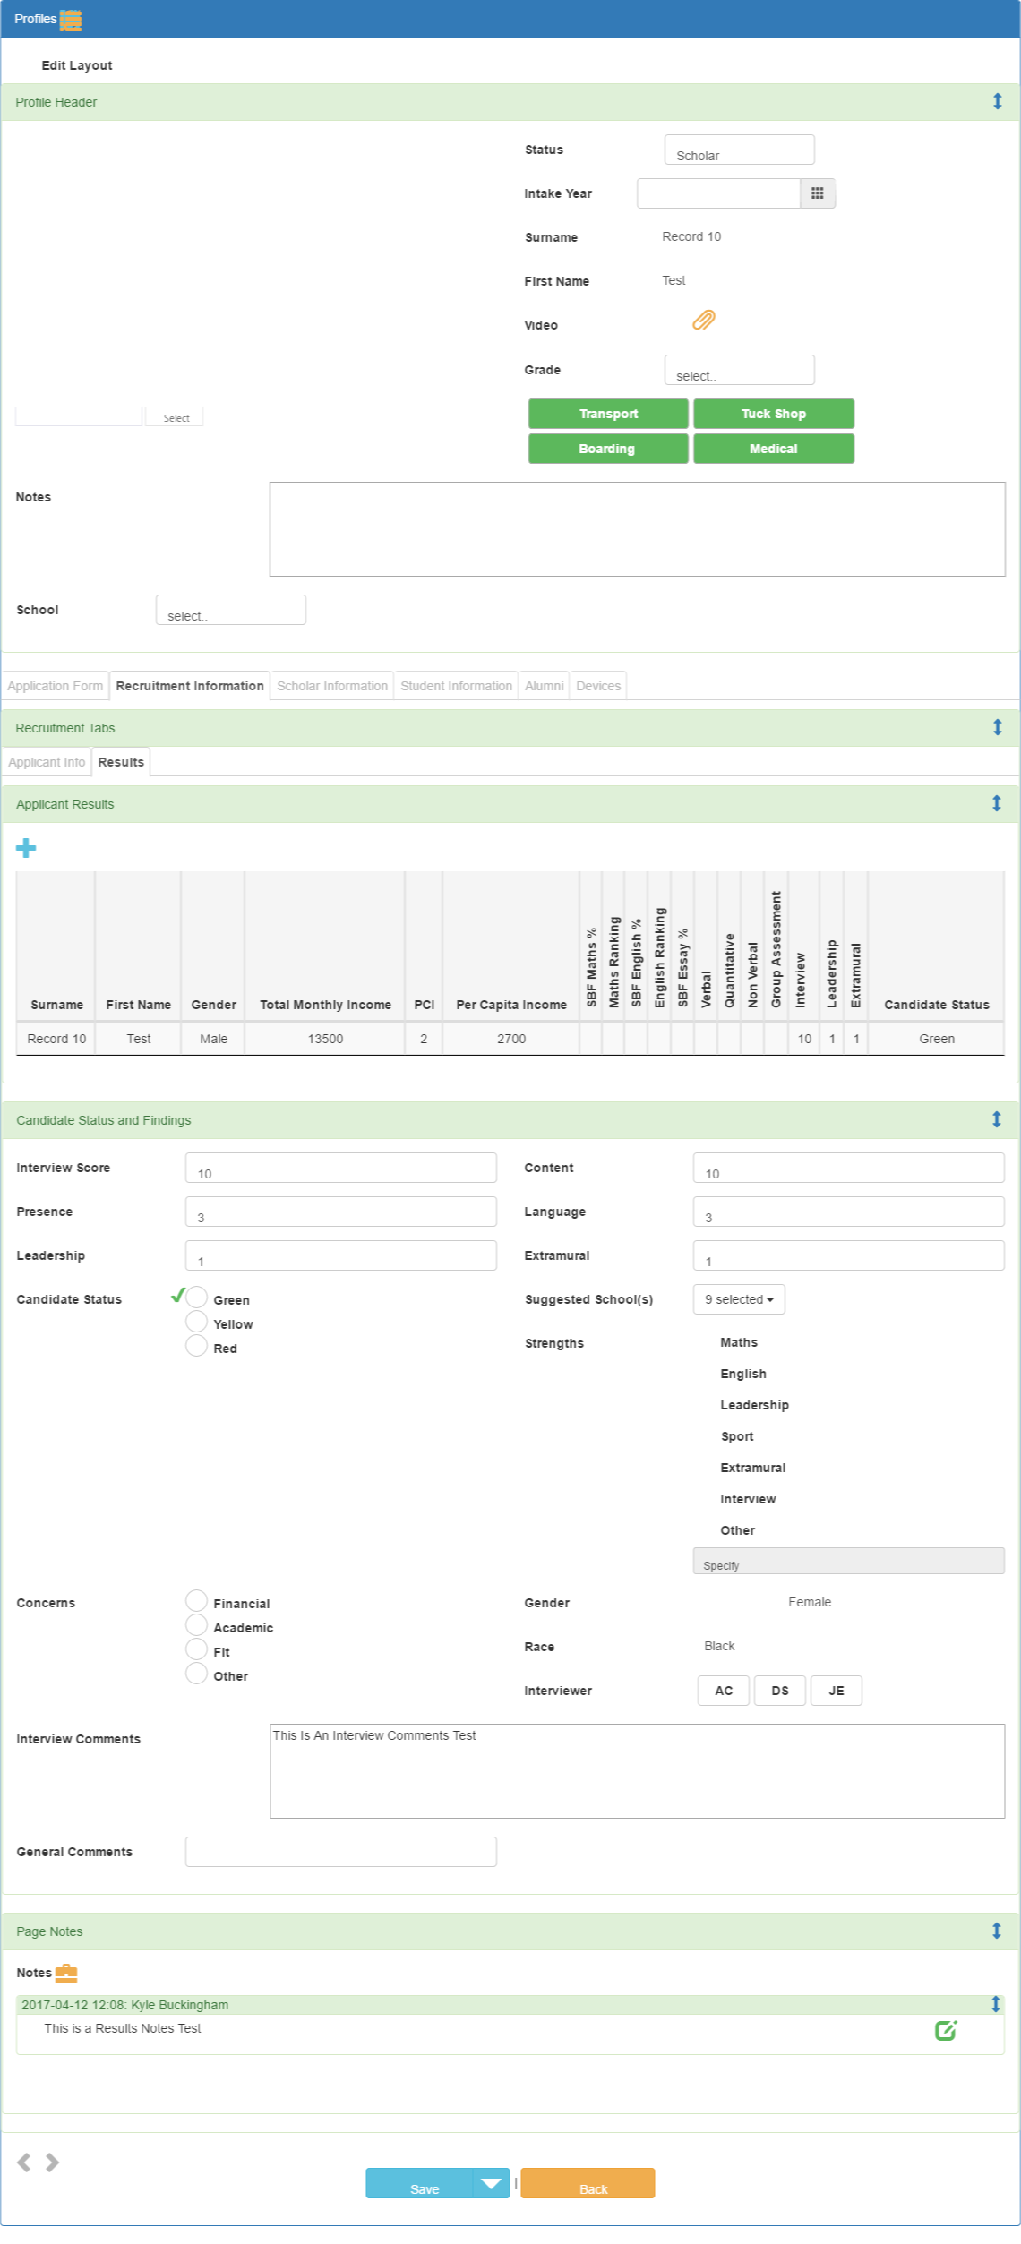Switch to the Devices tab
The image size is (1021, 2244).
pos(598,687)
